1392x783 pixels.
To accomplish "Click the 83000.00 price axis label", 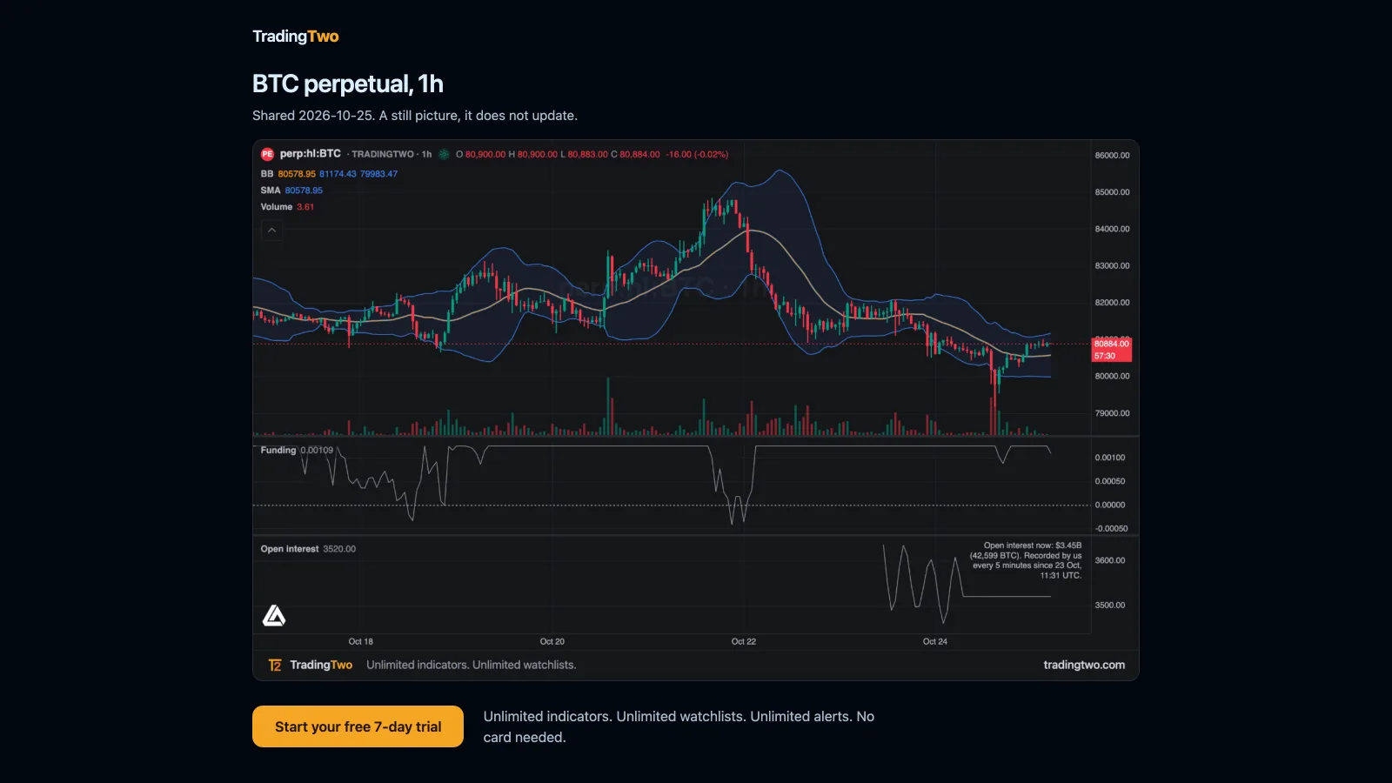I will [x=1112, y=266].
